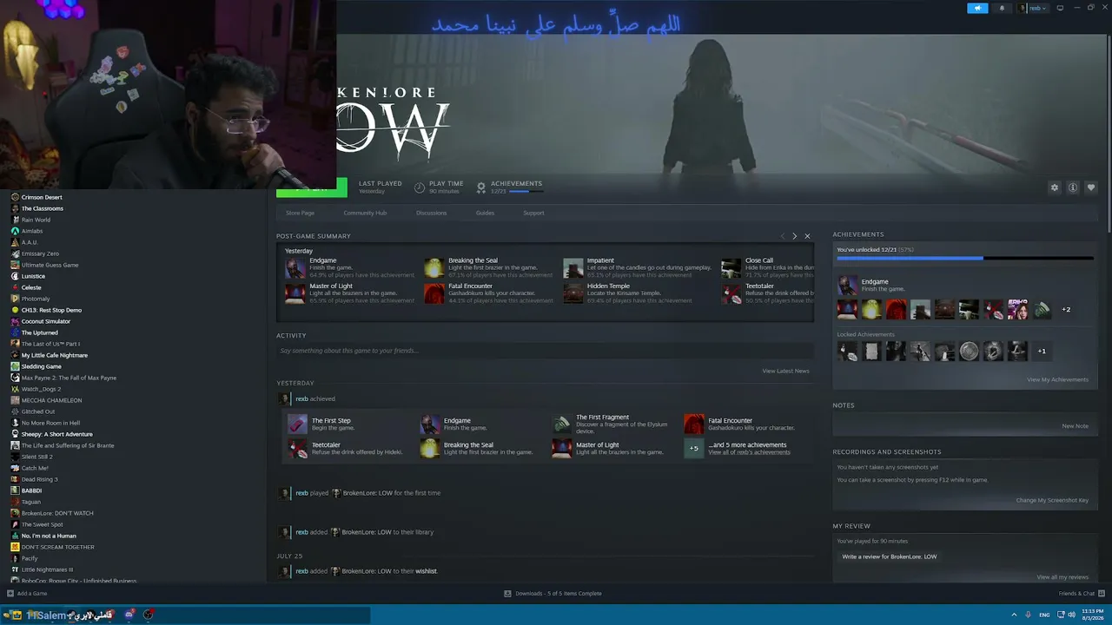This screenshot has height=625, width=1112.
Task: Click Add a Game at bottom left
Action: pos(27,594)
